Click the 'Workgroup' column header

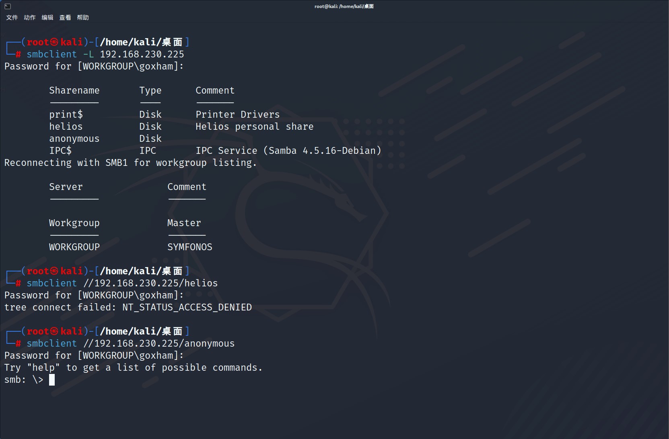74,223
